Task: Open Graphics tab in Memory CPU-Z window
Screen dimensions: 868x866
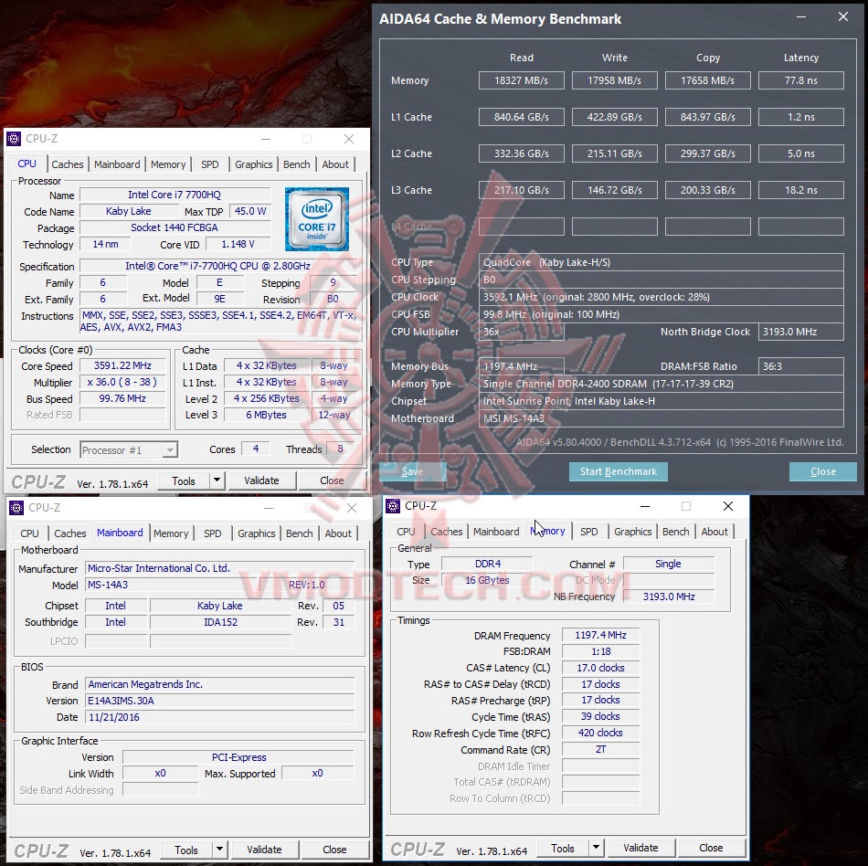Action: coord(633,532)
